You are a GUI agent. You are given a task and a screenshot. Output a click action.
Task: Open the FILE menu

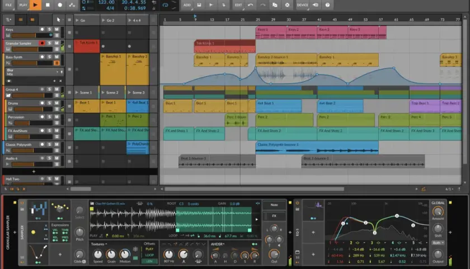point(8,5)
